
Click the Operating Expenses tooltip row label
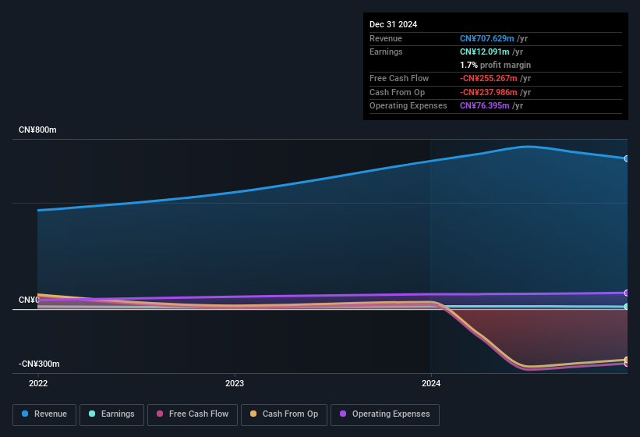click(408, 106)
